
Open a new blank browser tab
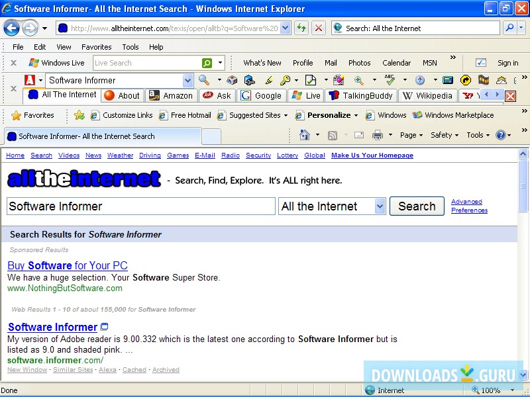point(211,136)
